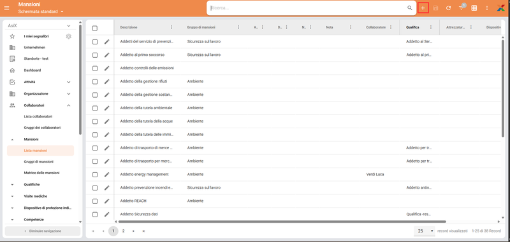Screen dimensions: 510x242
Task: Open Lista collaboratori
Action: click(38, 117)
